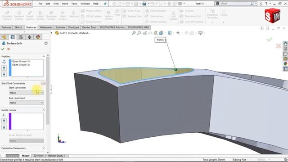
Task: Open the DisplayManager appearance tab
Action: point(38,37)
